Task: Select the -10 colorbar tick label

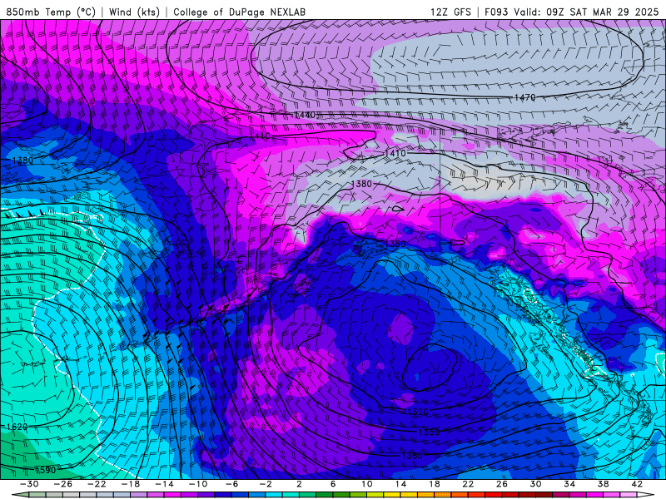Action: coord(198,484)
